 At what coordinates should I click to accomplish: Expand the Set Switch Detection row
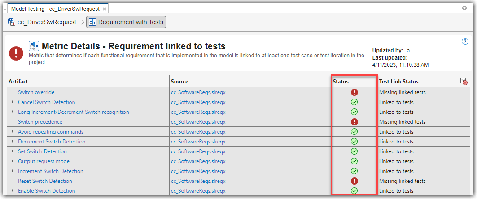[x=13, y=151]
